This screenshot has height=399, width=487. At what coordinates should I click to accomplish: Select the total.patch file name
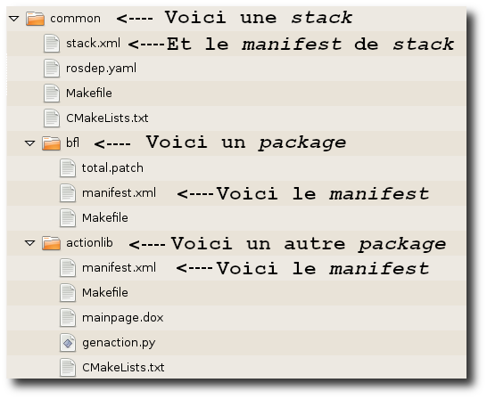(x=112, y=168)
